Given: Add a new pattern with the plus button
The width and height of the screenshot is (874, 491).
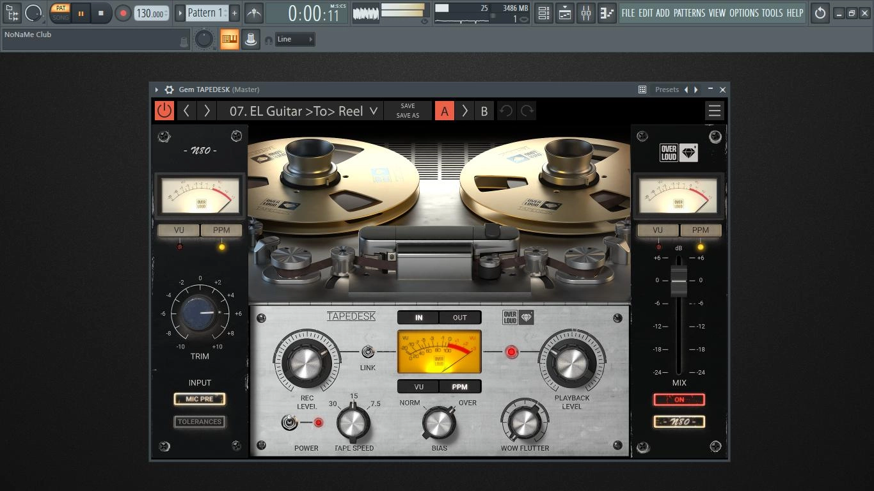Looking at the screenshot, I should 234,13.
